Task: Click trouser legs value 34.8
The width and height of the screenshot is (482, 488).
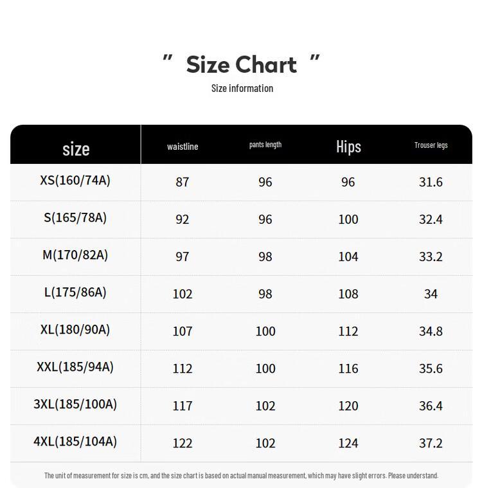Action: click(431, 331)
